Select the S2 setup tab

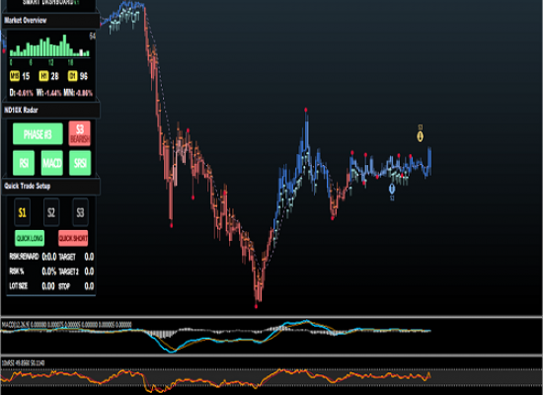point(51,212)
